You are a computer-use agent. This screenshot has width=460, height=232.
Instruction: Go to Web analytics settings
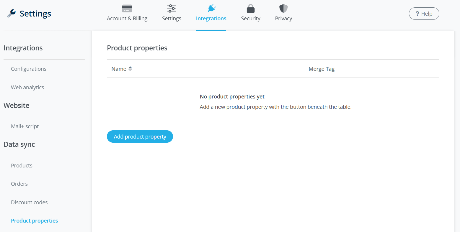[27, 87]
